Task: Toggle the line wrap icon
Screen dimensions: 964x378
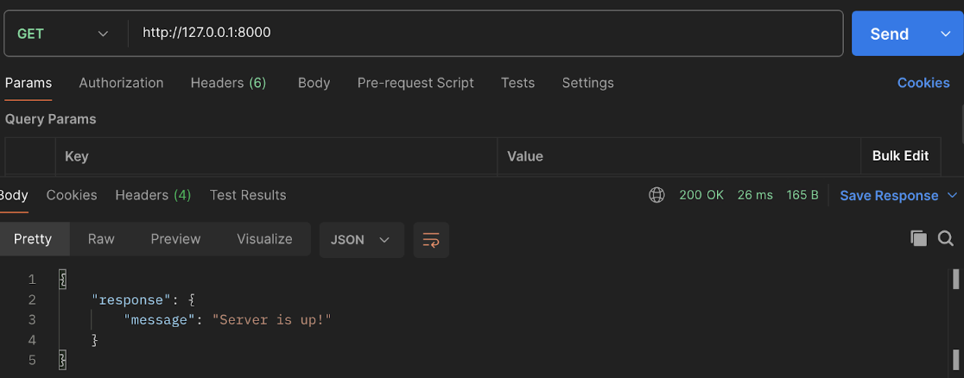Action: coord(432,240)
